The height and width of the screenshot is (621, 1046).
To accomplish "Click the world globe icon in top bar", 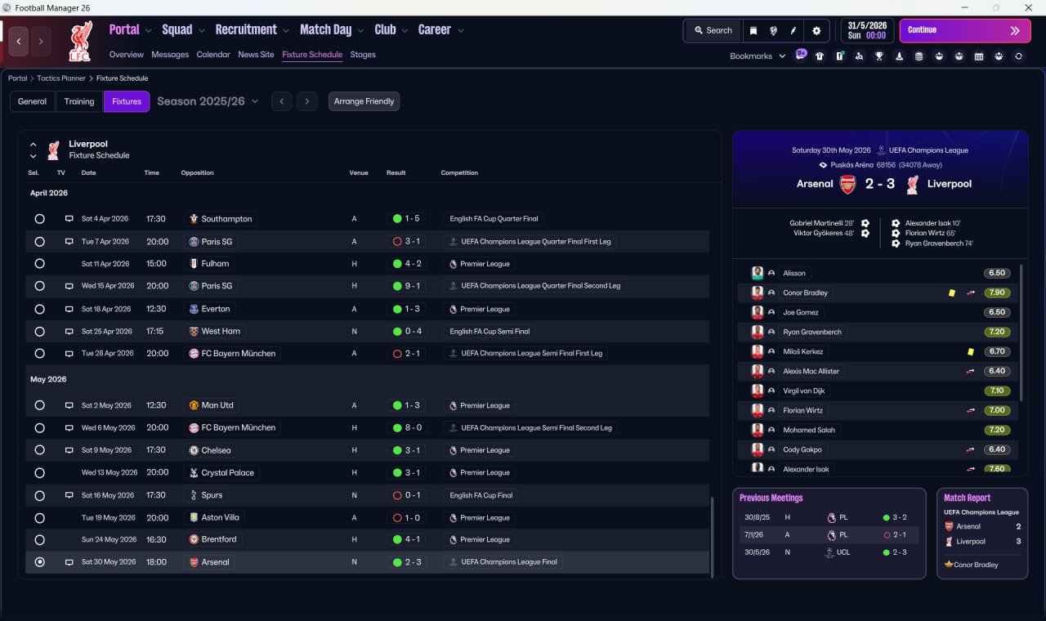I will click(x=773, y=30).
